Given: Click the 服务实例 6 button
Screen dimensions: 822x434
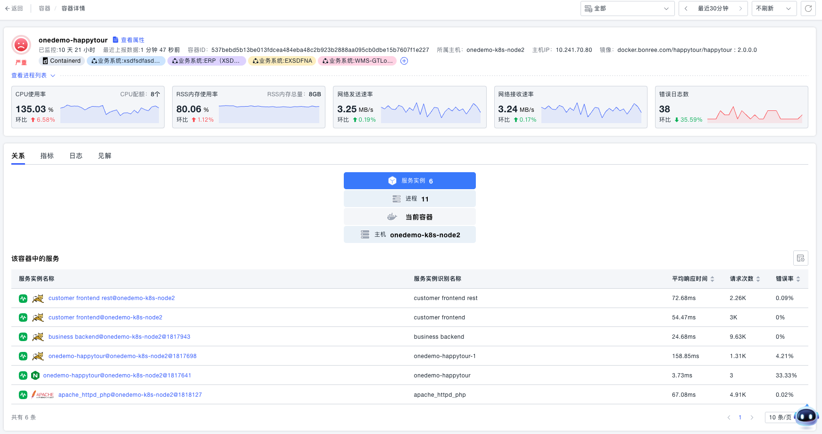Looking at the screenshot, I should pyautogui.click(x=409, y=181).
